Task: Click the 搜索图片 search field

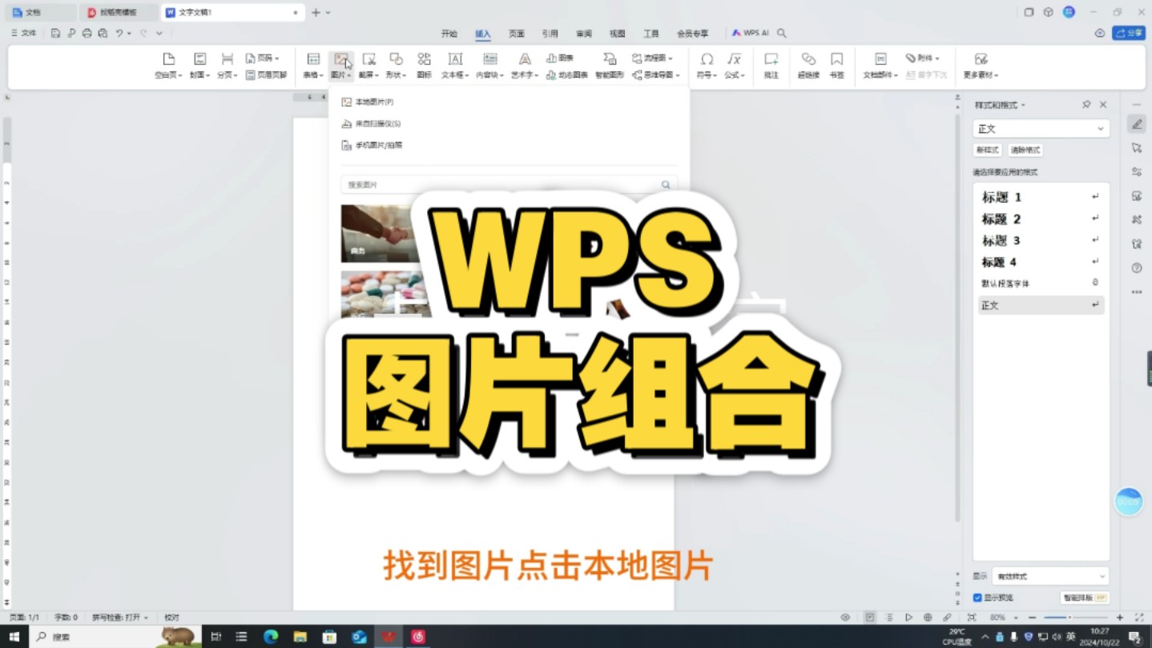Action: [x=481, y=184]
